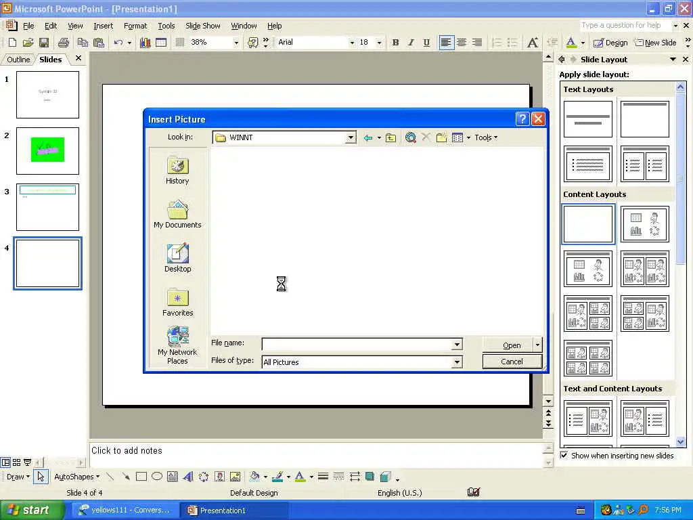Click the Up One Level folder icon
The width and height of the screenshot is (693, 520).
(x=390, y=137)
